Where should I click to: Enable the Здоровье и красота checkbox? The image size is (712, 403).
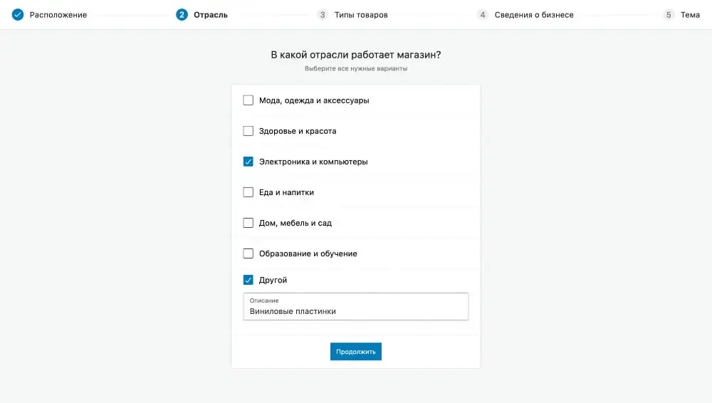pyautogui.click(x=248, y=131)
